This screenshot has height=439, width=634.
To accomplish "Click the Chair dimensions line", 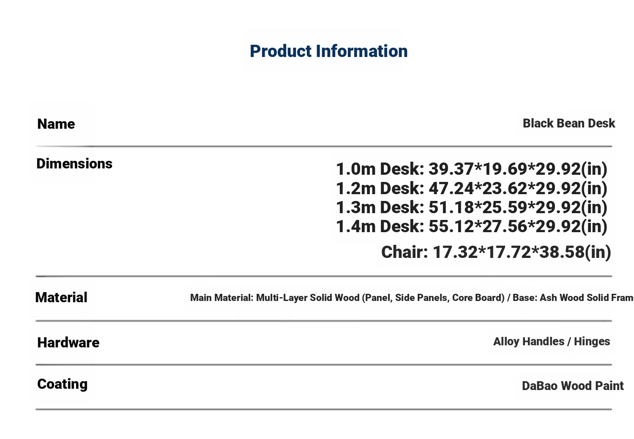I will (x=496, y=252).
